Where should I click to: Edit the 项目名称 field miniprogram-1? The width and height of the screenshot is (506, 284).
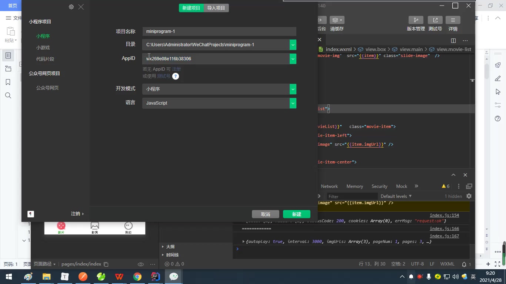point(219,31)
